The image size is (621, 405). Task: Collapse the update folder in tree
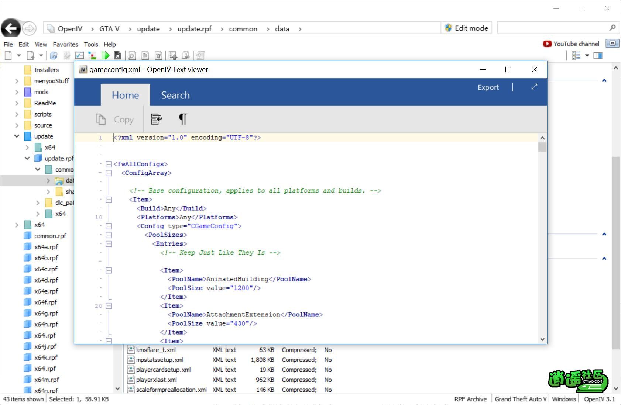17,136
